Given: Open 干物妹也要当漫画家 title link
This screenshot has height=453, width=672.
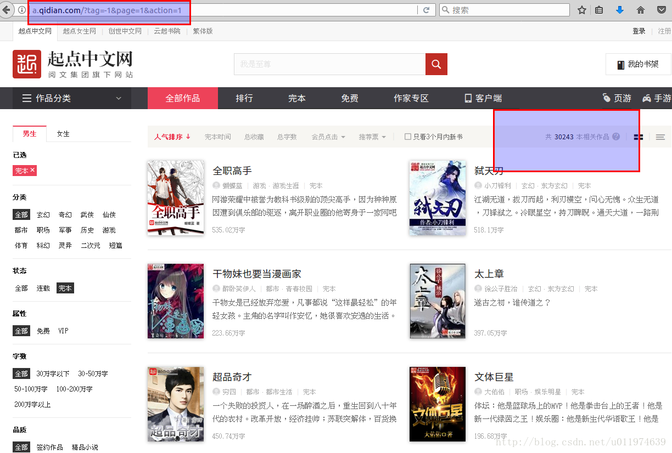Looking at the screenshot, I should [x=257, y=274].
